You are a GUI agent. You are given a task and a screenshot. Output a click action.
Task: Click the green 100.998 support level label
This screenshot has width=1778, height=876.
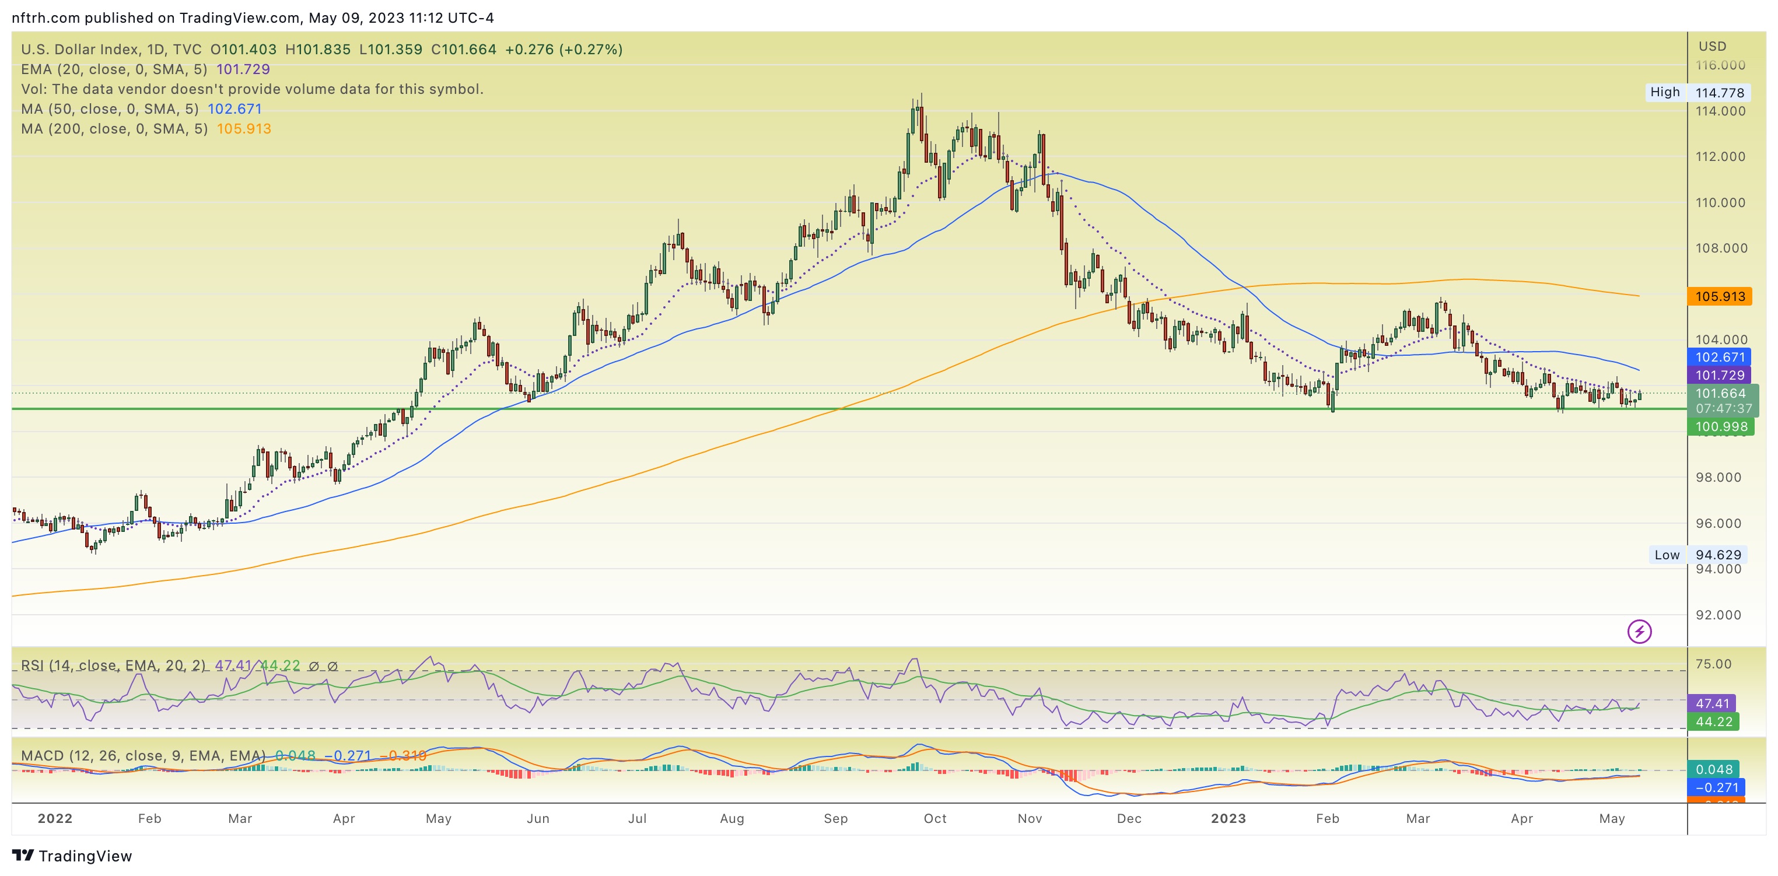pos(1721,426)
